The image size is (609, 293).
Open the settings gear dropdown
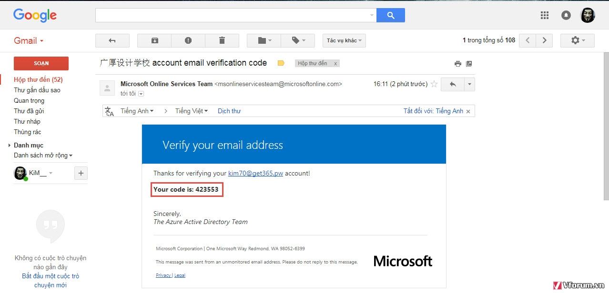pyautogui.click(x=577, y=41)
